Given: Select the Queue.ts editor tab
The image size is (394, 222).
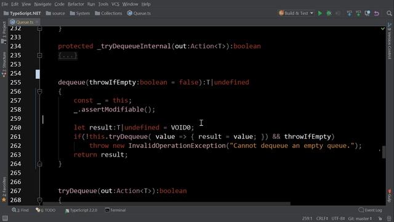Looking at the screenshot, I should [25, 22].
